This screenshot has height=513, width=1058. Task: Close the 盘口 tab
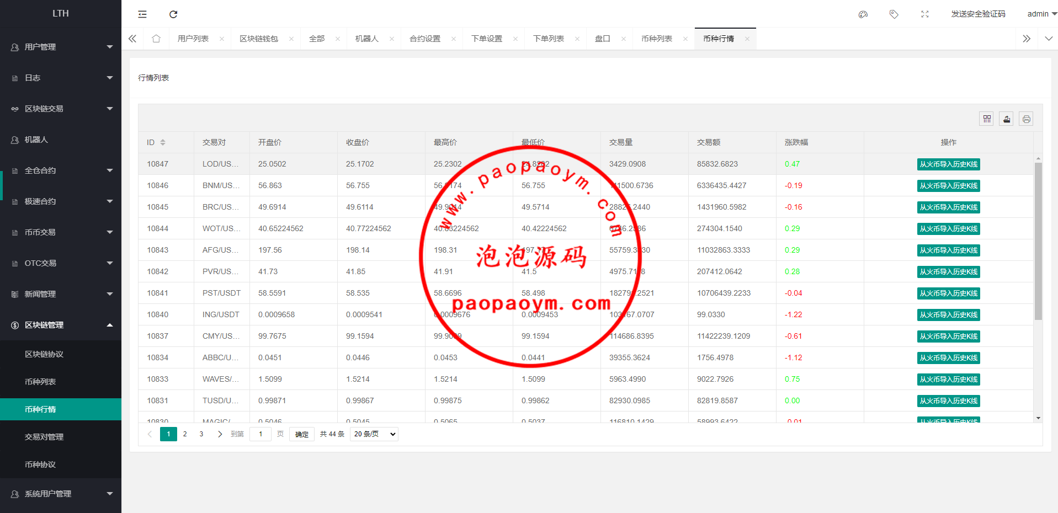pos(624,39)
